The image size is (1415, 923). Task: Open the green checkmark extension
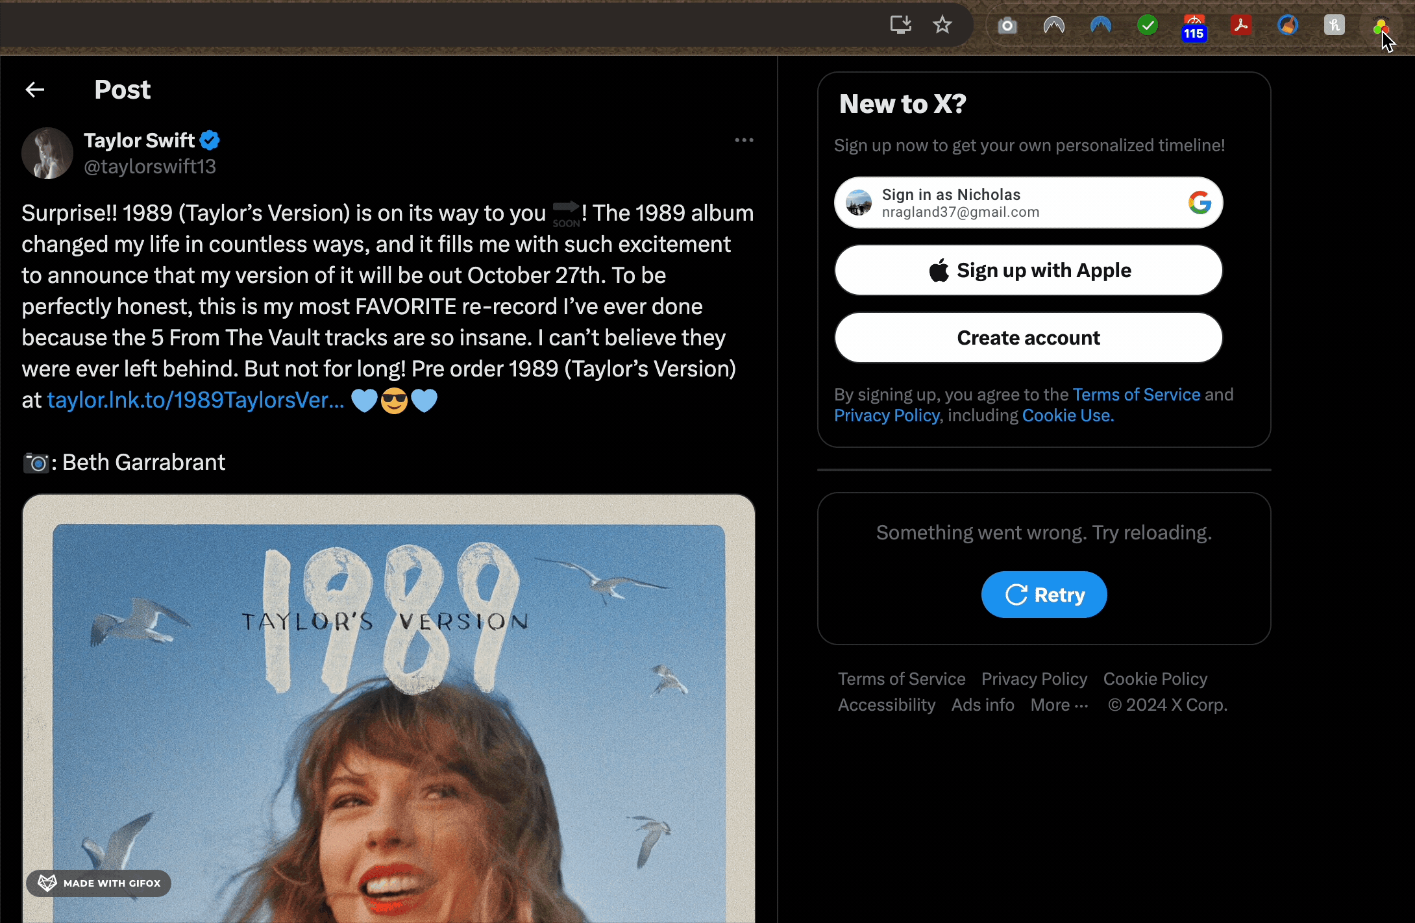1148,26
